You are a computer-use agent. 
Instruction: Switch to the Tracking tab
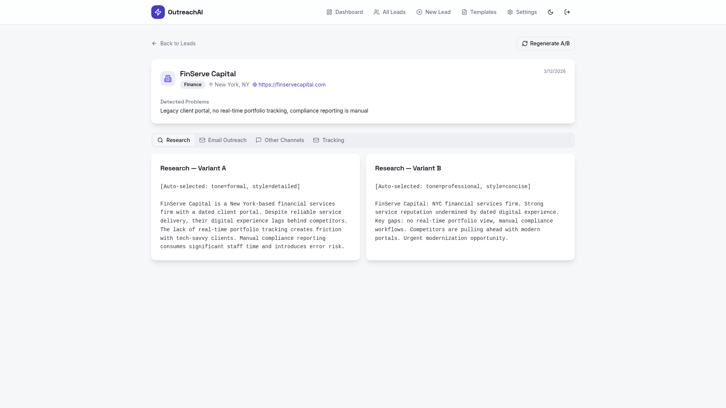coord(329,140)
